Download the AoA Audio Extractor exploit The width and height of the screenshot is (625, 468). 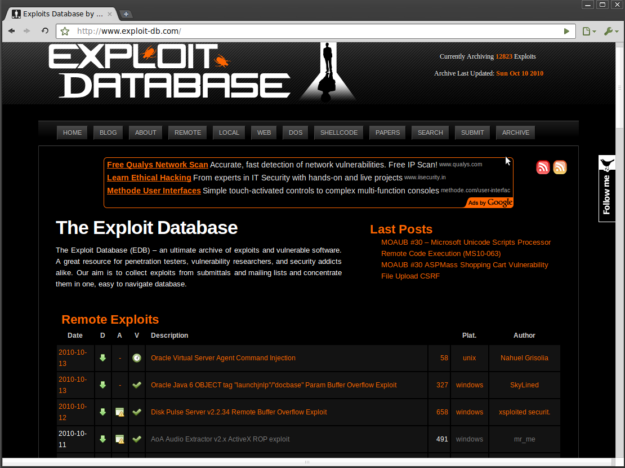pyautogui.click(x=102, y=439)
